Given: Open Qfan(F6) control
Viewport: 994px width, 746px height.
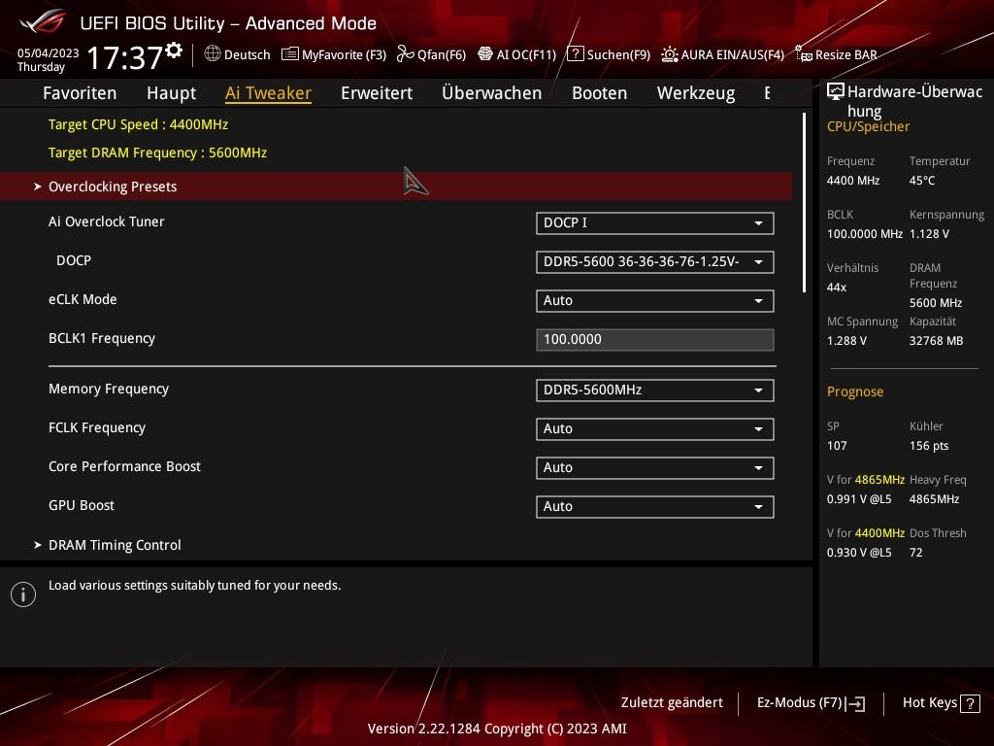Looking at the screenshot, I should click(x=432, y=54).
